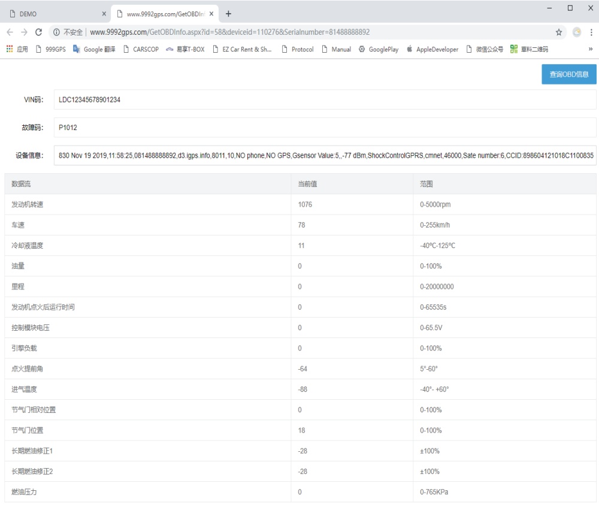Viewport: 599px width, 513px height.
Task: Open the 草料二维码 bookmark
Action: 529,49
